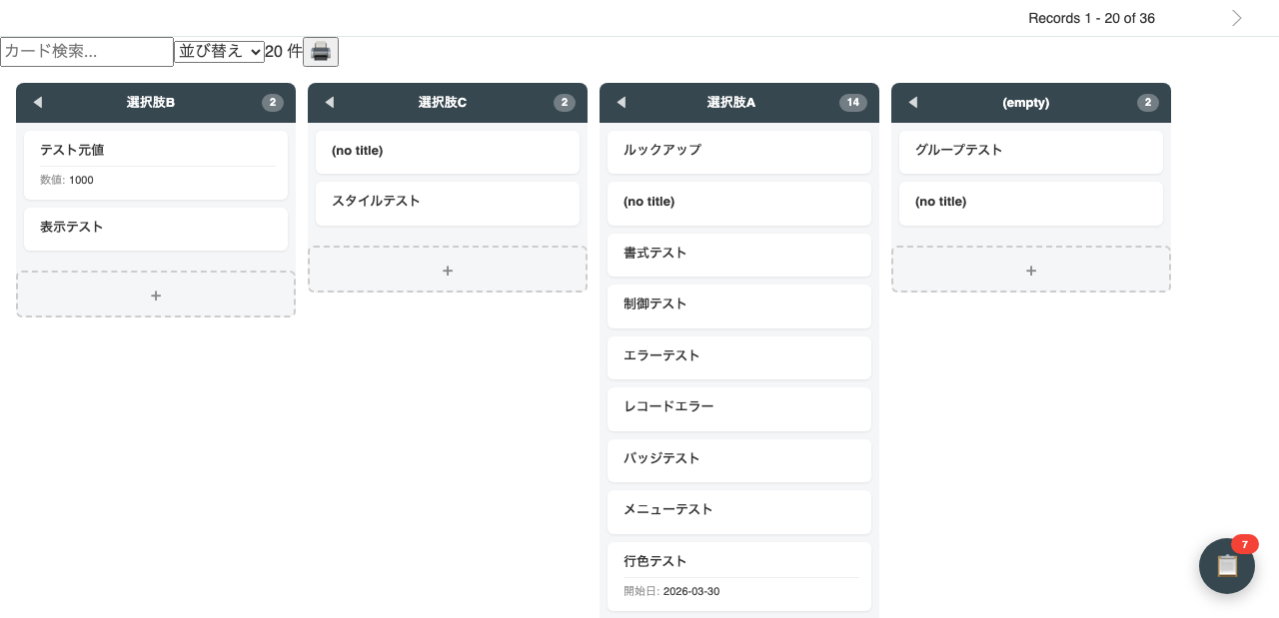
Task: Collapse the 選択肢A column
Action: 622,103
